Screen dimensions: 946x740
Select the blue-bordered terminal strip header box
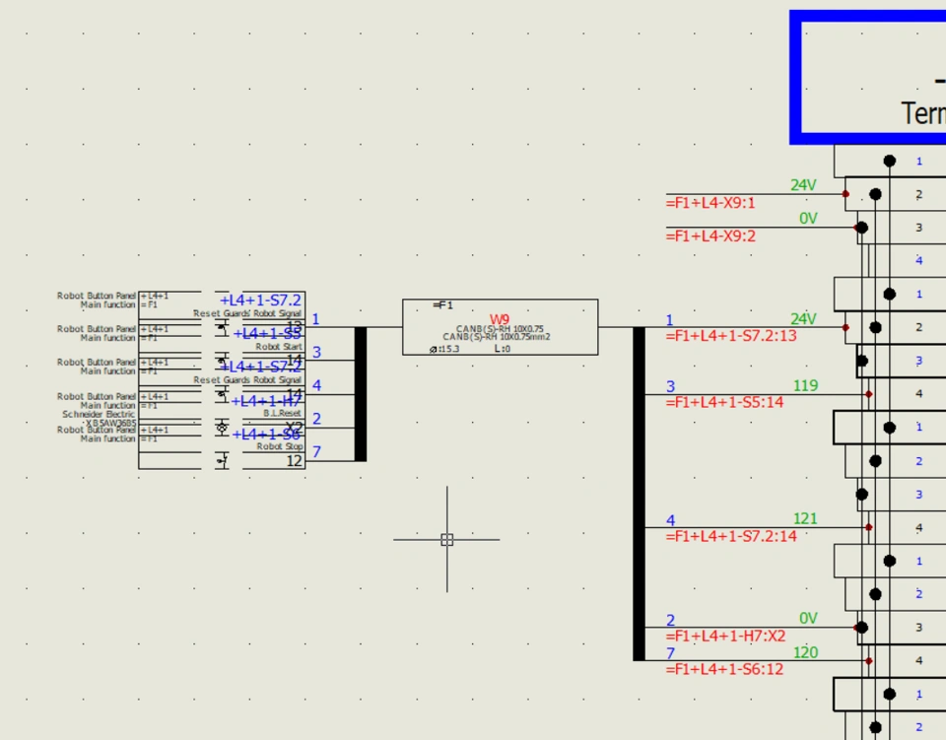tap(867, 77)
